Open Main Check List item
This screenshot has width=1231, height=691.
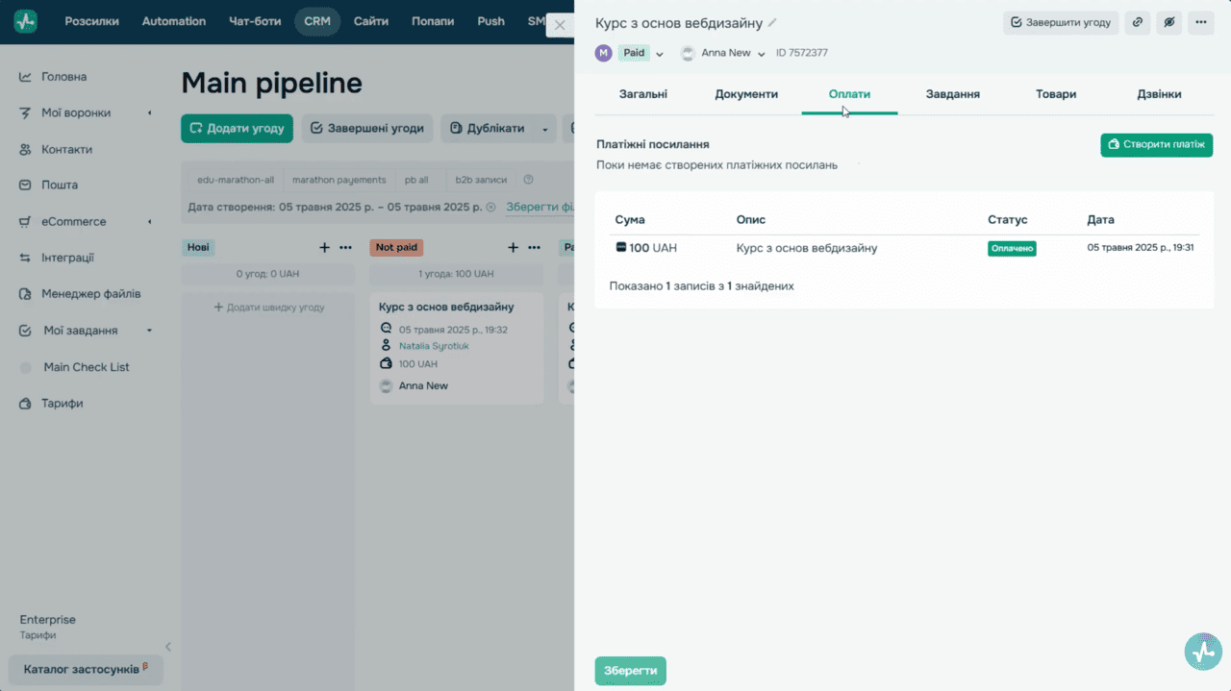(87, 367)
